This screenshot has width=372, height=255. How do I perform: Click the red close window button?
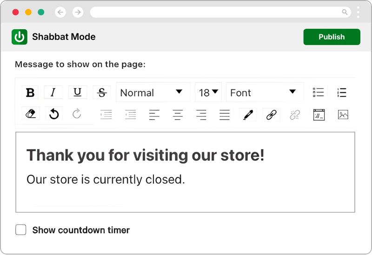coord(16,12)
